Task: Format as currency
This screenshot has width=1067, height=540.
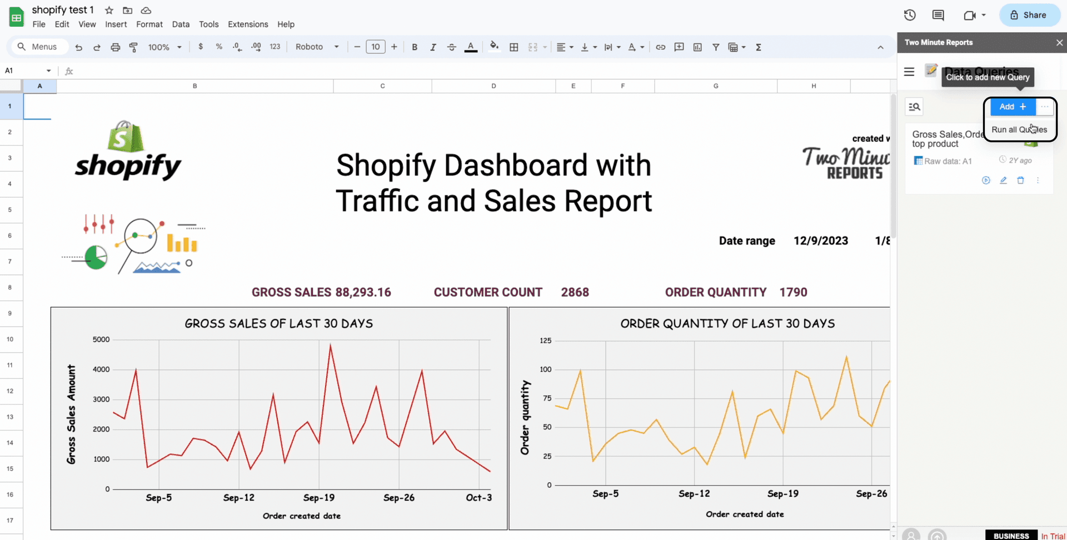Action: coord(201,47)
